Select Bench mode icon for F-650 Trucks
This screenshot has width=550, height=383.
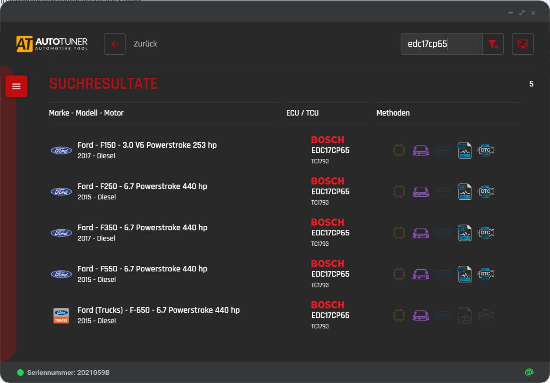click(x=420, y=315)
